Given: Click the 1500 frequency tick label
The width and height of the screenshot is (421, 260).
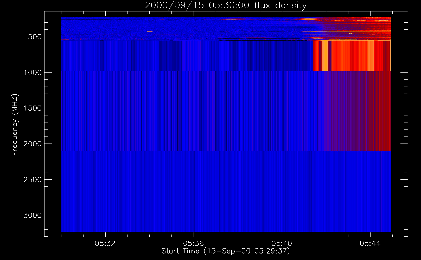Looking at the screenshot, I should (x=33, y=108).
